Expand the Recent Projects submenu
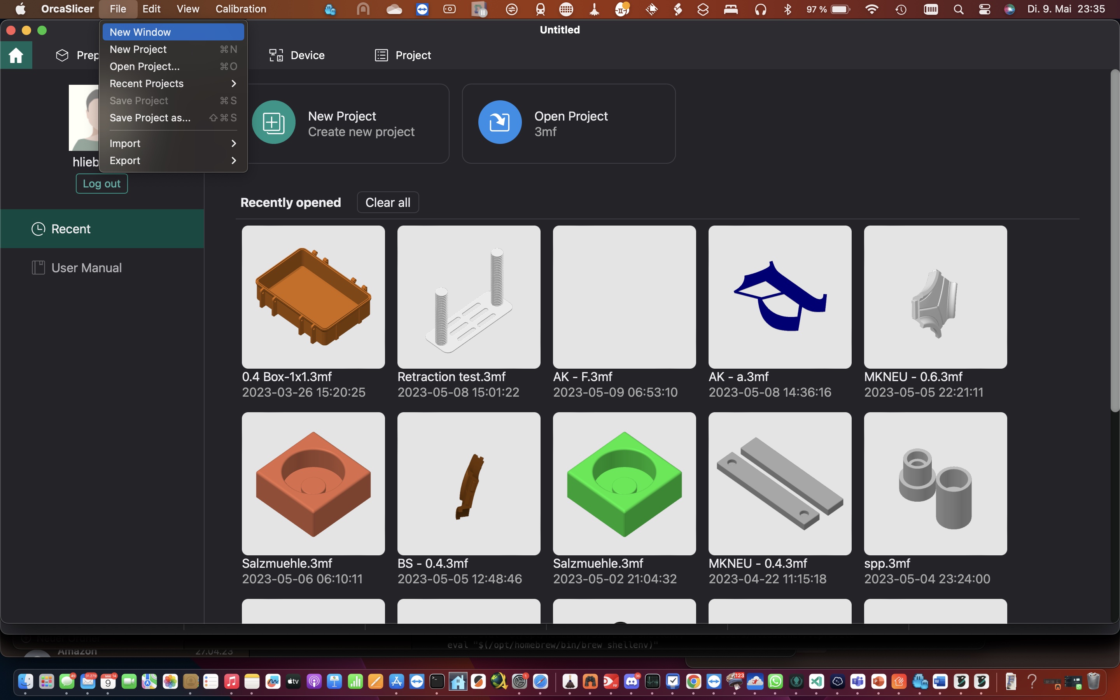Viewport: 1120px width, 700px height. (173, 83)
